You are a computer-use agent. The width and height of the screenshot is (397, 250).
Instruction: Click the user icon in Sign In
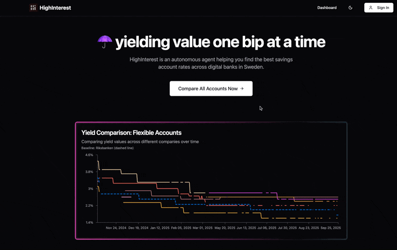[x=371, y=8]
